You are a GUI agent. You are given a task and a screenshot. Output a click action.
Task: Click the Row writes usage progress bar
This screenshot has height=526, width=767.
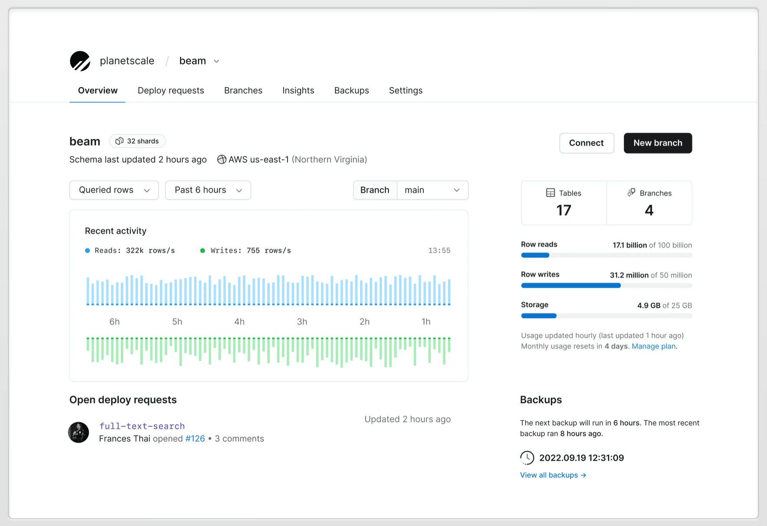coord(606,286)
